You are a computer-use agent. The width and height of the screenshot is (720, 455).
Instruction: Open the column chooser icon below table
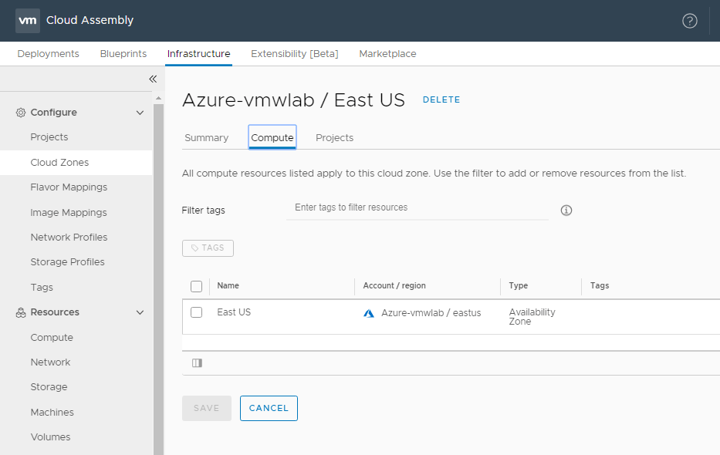tap(197, 363)
